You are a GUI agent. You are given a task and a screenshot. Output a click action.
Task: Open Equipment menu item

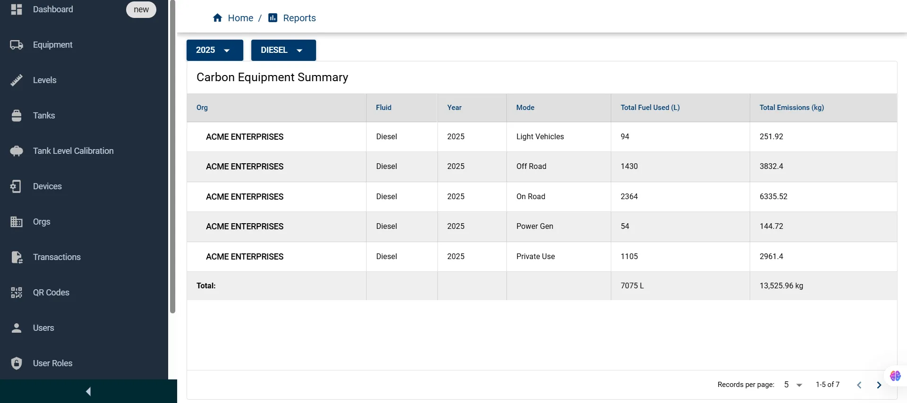[x=52, y=45]
